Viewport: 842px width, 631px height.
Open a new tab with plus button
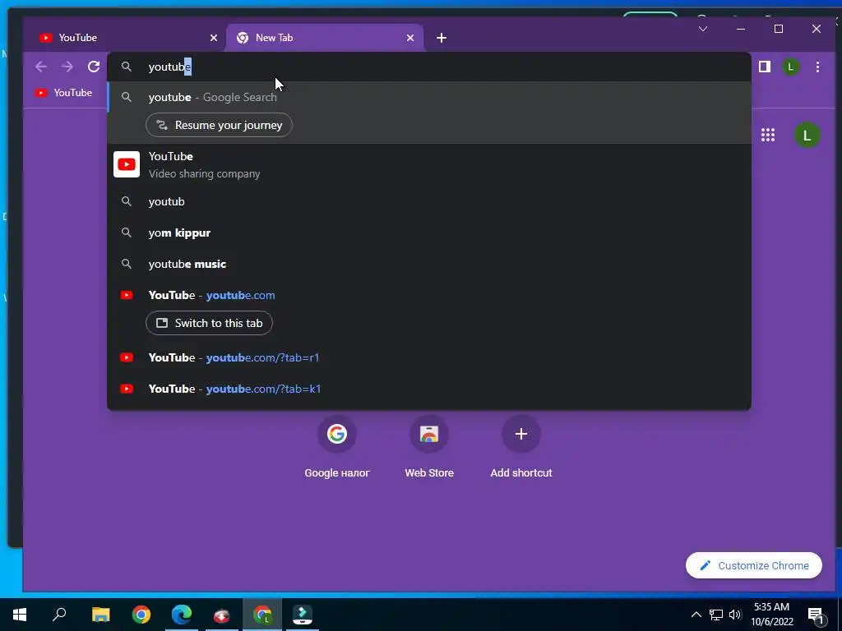[442, 38]
